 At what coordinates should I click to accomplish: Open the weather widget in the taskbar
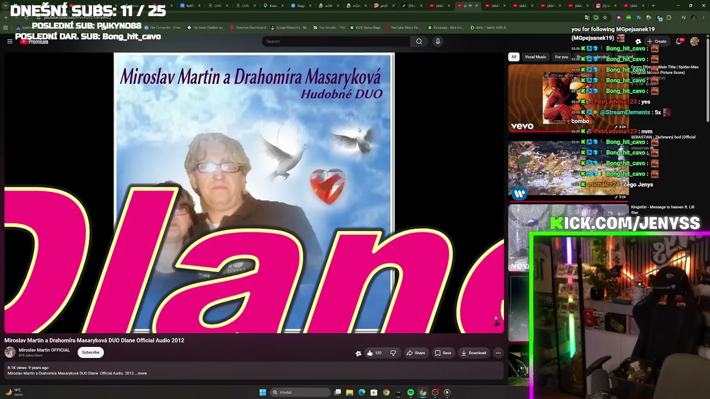coord(14,392)
